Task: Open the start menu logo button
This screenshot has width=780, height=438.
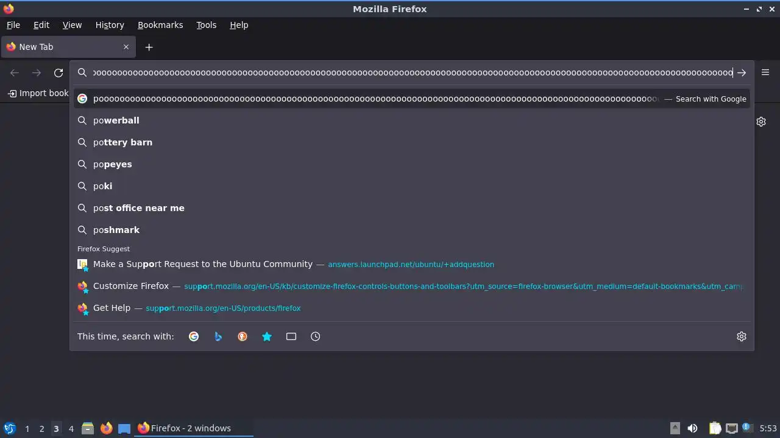Action: (x=9, y=428)
